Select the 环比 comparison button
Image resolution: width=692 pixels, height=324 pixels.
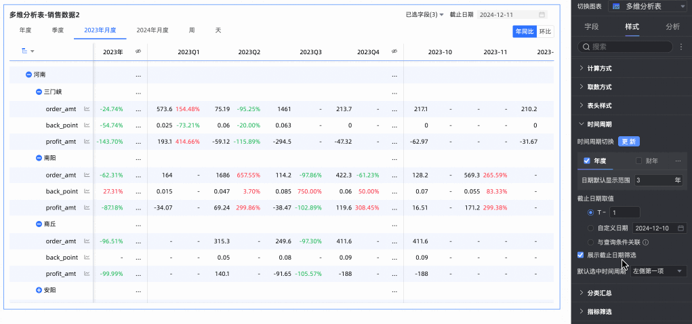(545, 31)
